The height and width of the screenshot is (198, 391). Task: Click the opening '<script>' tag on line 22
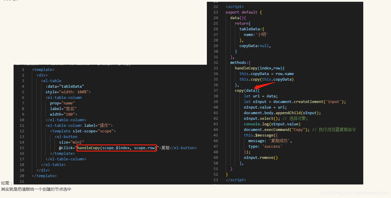(235, 7)
